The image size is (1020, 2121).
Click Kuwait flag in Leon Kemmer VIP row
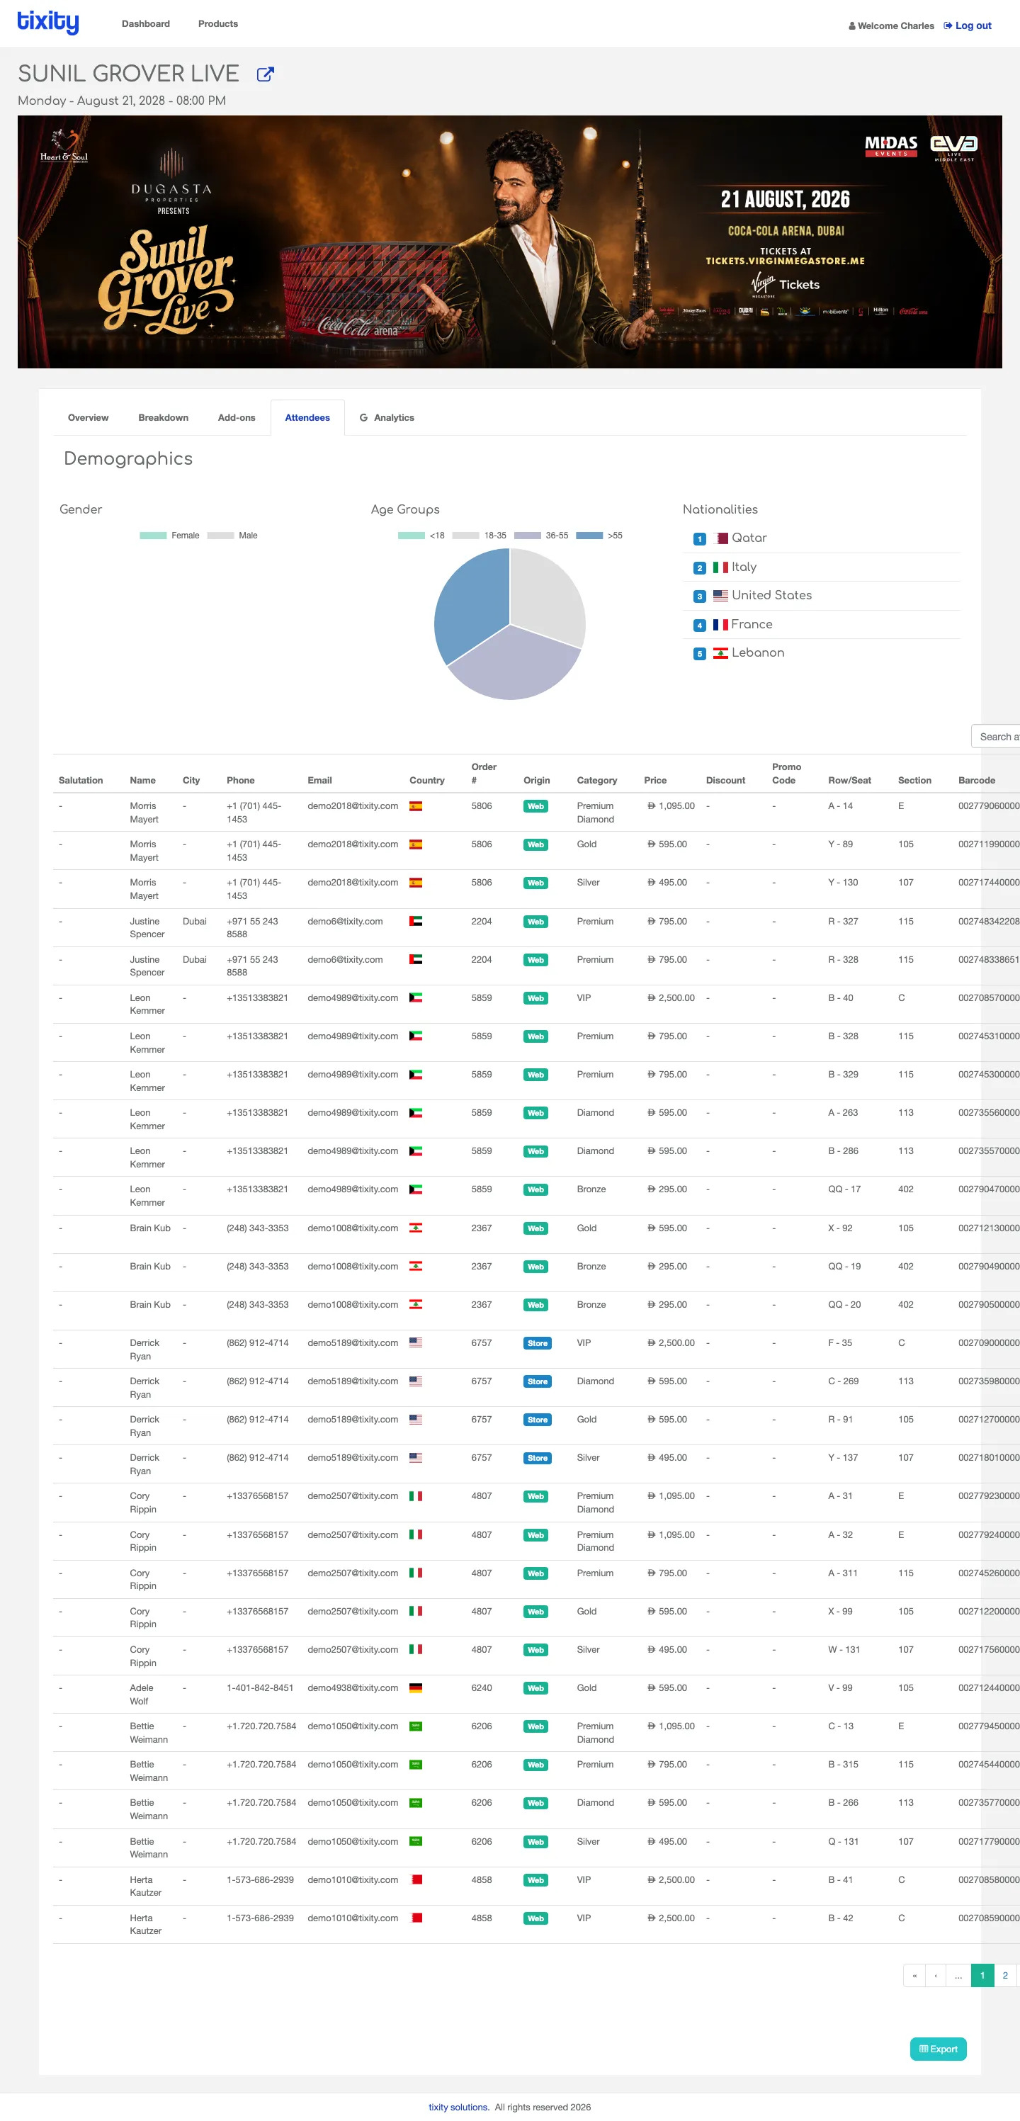tap(416, 998)
